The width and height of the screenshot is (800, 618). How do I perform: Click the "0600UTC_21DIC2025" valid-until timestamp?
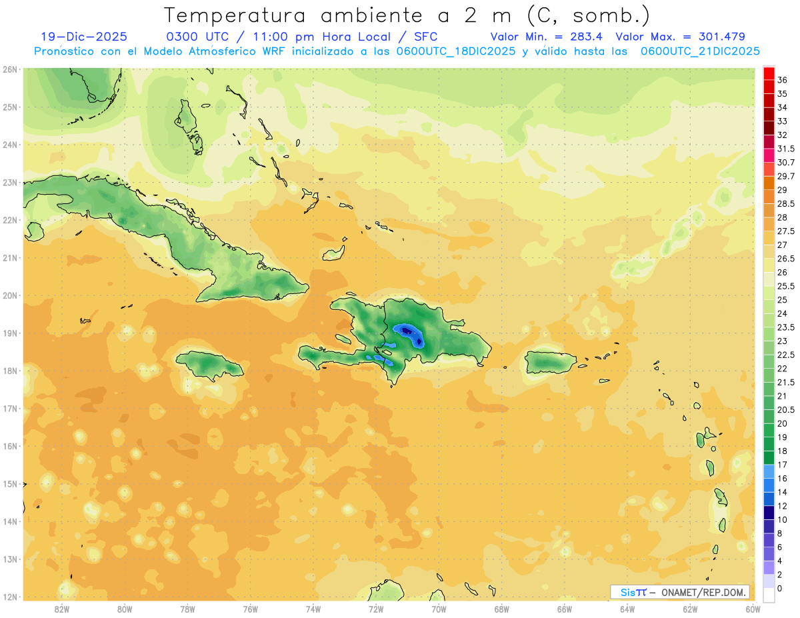(700, 51)
